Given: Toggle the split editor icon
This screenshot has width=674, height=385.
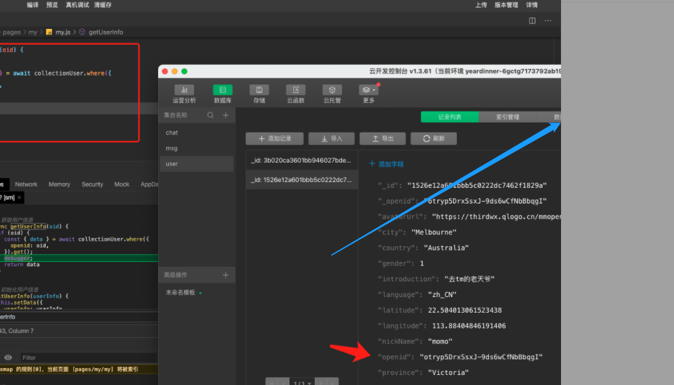Looking at the screenshot, I should tap(532, 21).
